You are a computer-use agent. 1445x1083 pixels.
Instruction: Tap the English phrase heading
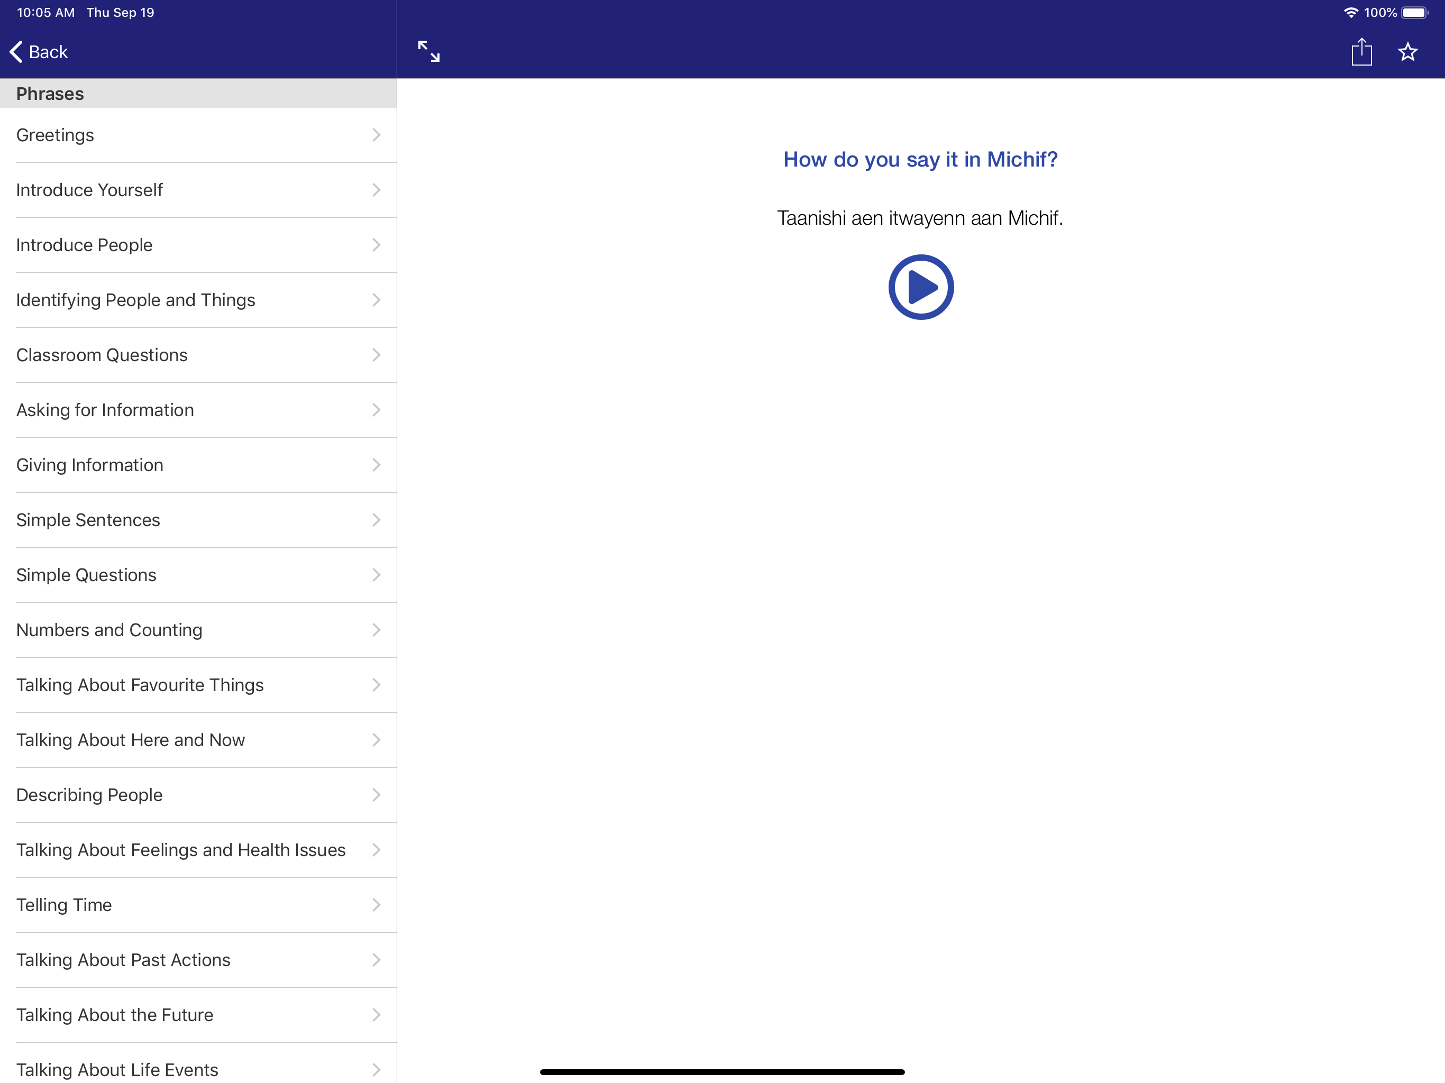click(x=920, y=159)
